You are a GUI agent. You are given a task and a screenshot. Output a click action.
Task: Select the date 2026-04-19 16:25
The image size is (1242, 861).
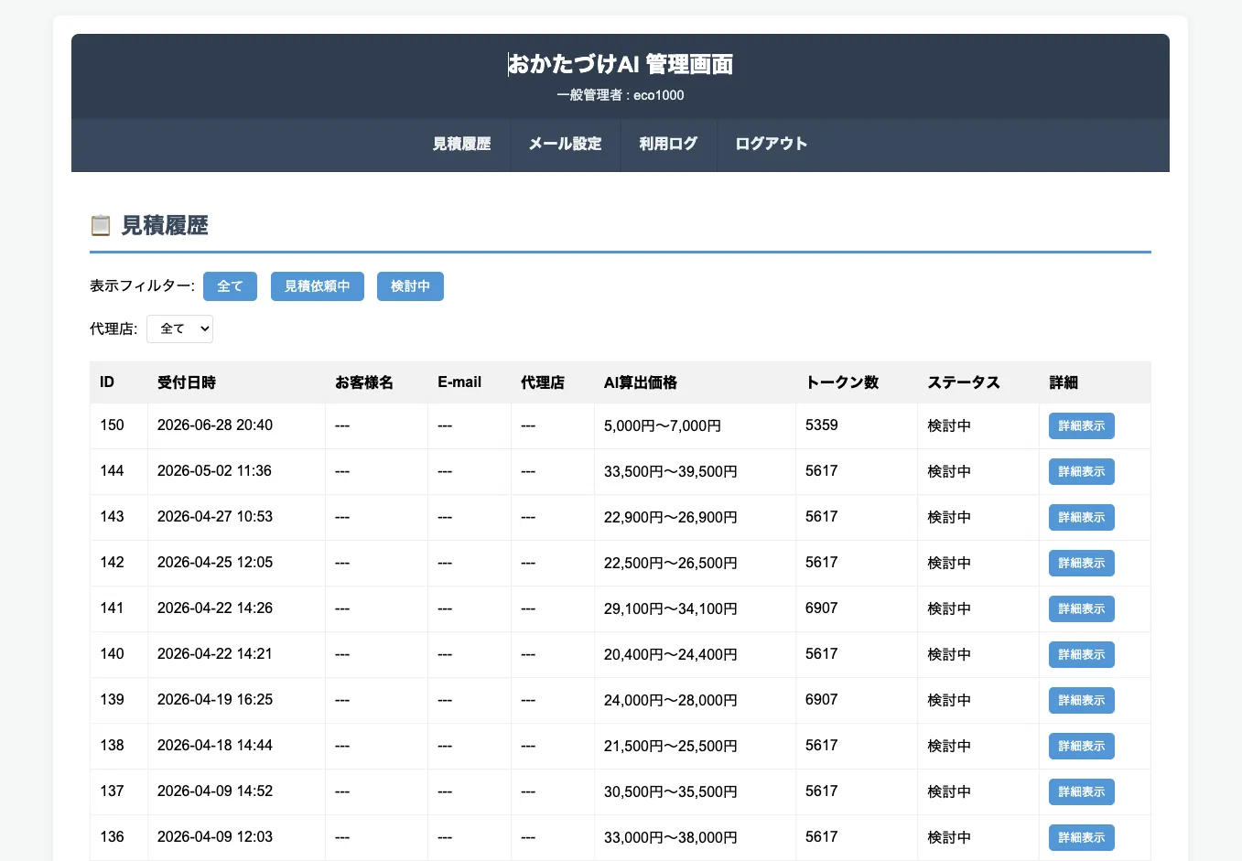point(215,700)
